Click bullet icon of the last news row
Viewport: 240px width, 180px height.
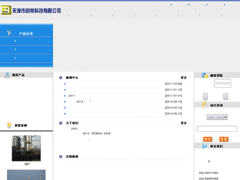(65, 114)
